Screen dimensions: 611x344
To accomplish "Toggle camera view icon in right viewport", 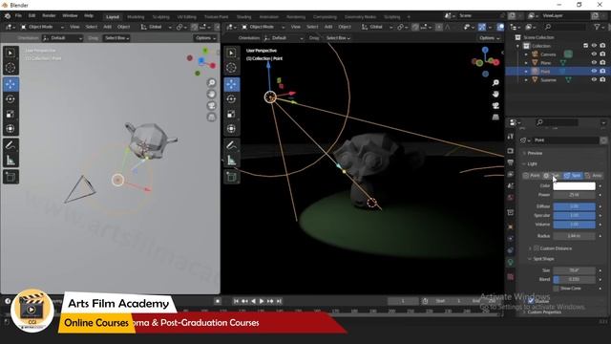I will [x=495, y=106].
